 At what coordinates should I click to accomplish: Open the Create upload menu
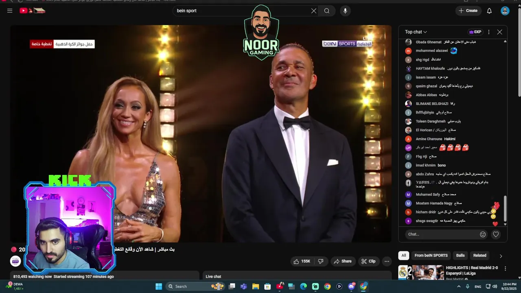(x=468, y=11)
